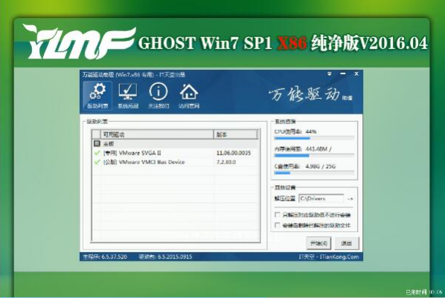Enable delete extracted files after install checkbox
Viewport: 445px width, 298px height.
[x=278, y=225]
